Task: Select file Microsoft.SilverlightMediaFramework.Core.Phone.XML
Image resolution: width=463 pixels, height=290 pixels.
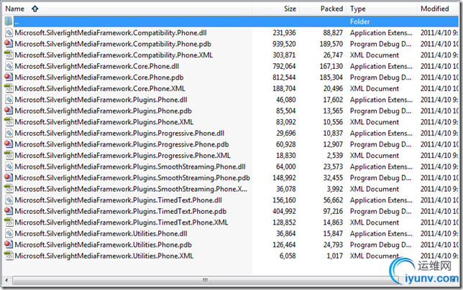Action: tap(100, 89)
